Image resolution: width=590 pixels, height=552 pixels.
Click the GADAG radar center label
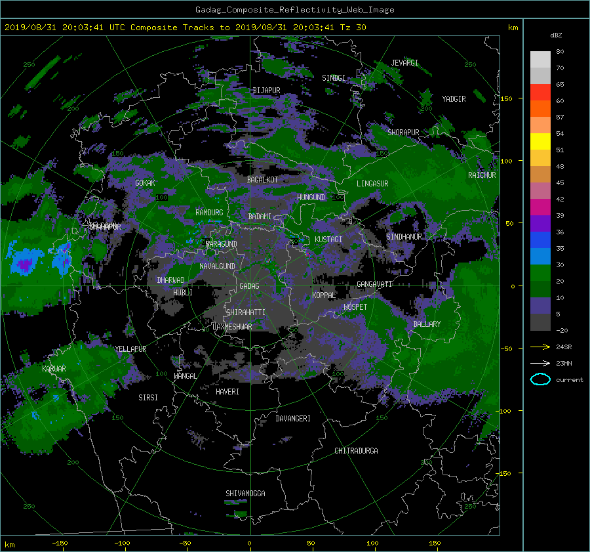click(249, 286)
